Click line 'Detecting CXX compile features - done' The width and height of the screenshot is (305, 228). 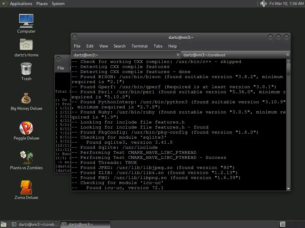(131, 72)
